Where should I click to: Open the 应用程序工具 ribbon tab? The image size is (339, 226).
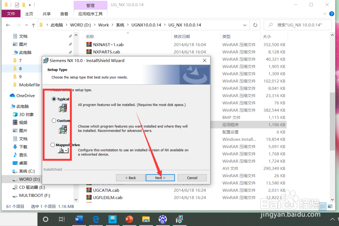(91, 14)
